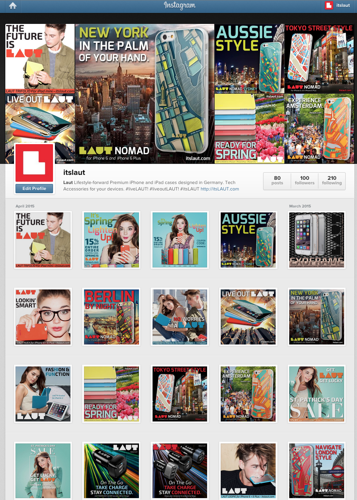Open the Tokyo Street Style grid post
Screen dimensions: 357x500
[180, 394]
